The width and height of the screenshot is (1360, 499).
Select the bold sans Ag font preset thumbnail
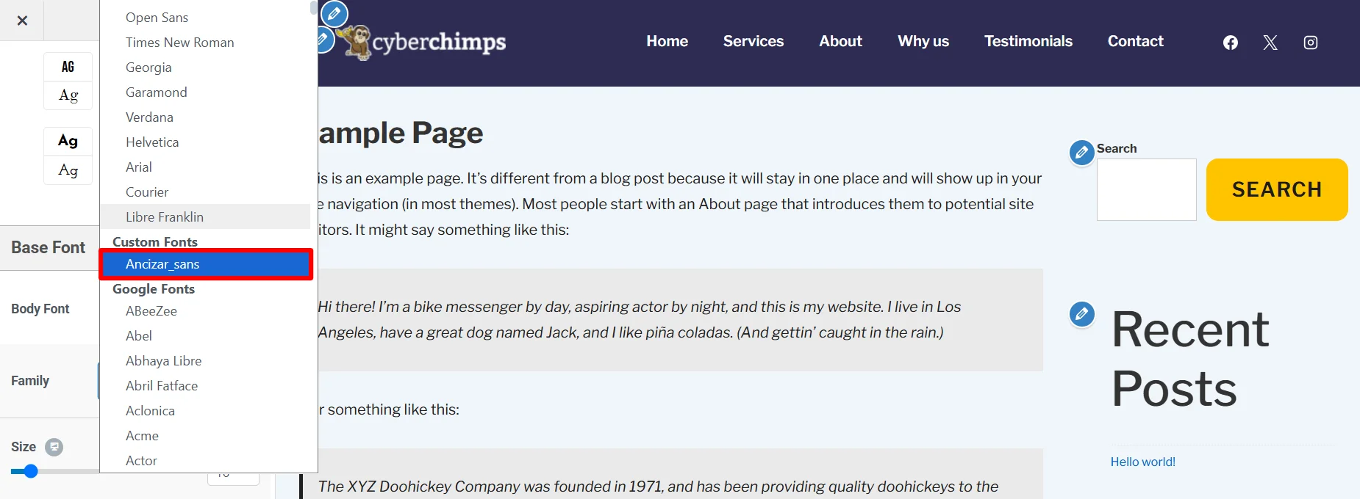pyautogui.click(x=68, y=141)
